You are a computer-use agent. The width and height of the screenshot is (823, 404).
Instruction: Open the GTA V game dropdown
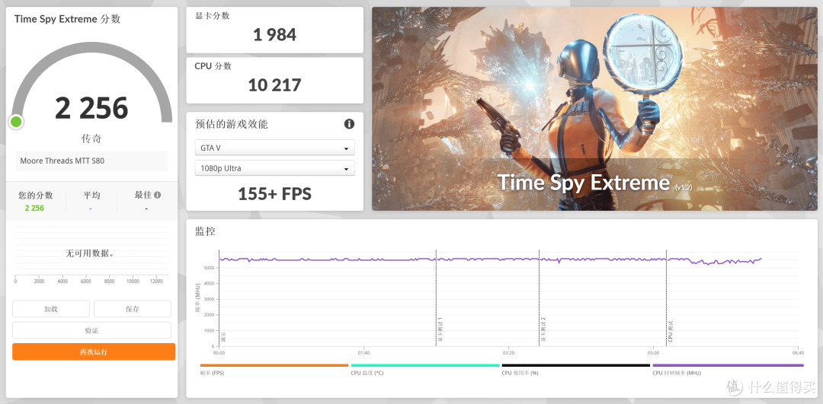tap(274, 148)
